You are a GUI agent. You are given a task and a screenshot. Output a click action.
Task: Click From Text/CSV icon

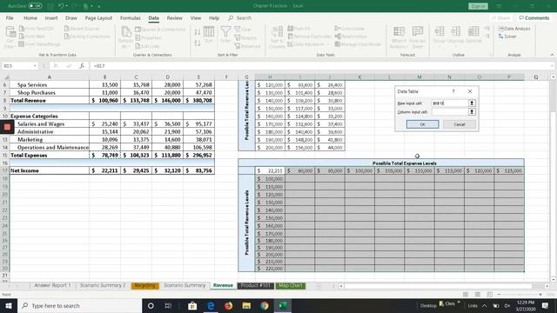point(22,29)
